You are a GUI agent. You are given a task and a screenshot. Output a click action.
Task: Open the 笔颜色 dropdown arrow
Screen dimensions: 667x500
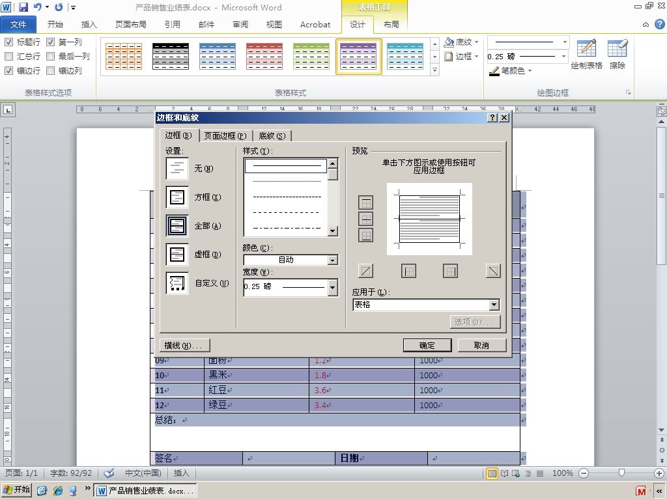click(x=530, y=71)
